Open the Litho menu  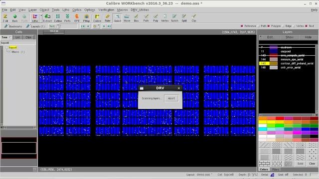[x=66, y=10]
